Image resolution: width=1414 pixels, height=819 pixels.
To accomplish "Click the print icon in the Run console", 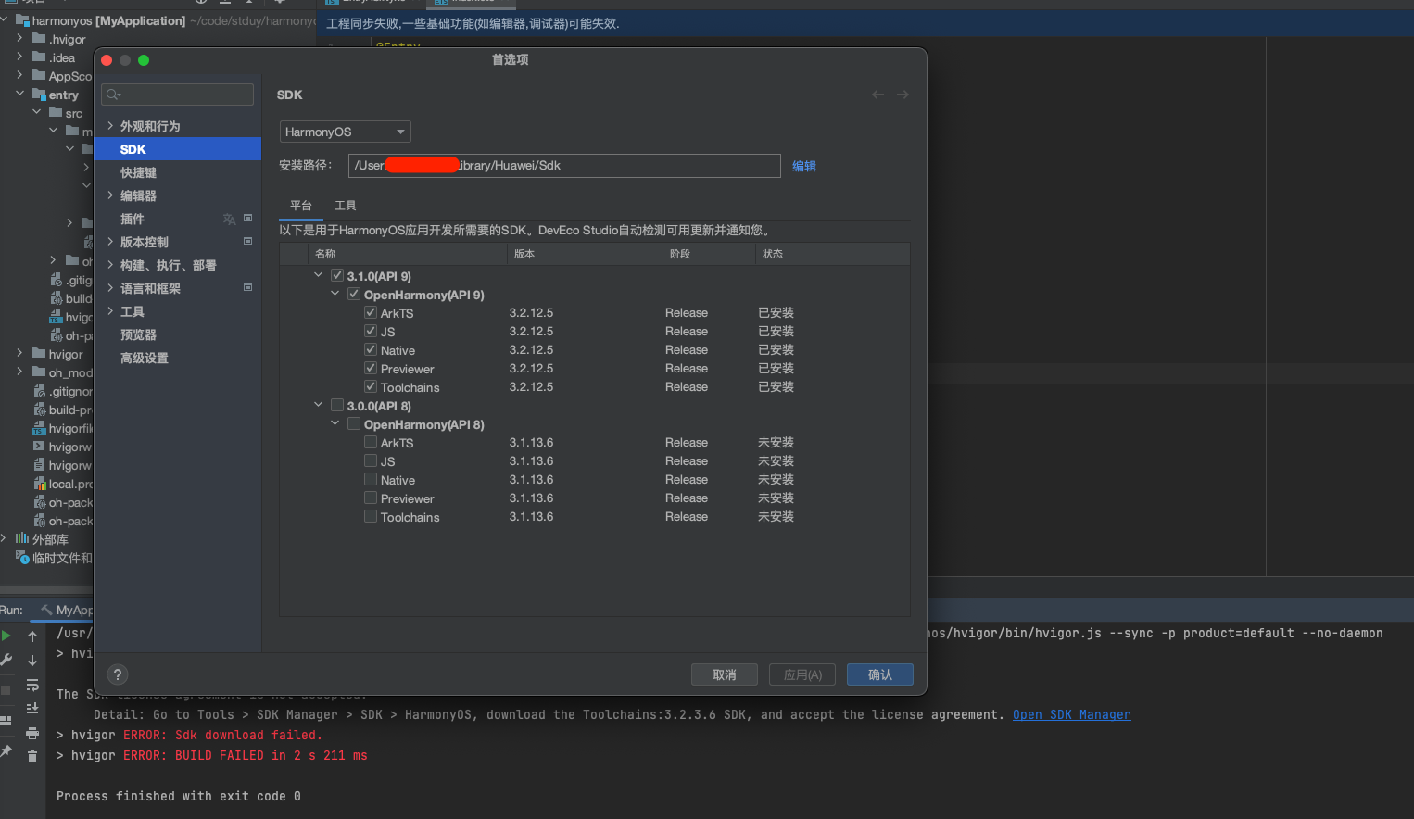I will (32, 733).
